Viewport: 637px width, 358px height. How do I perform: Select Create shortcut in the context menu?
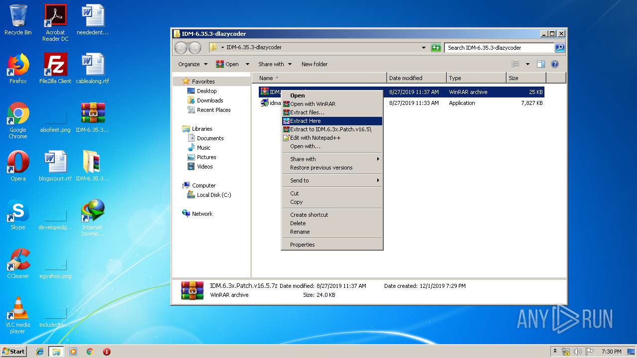(x=332, y=215)
